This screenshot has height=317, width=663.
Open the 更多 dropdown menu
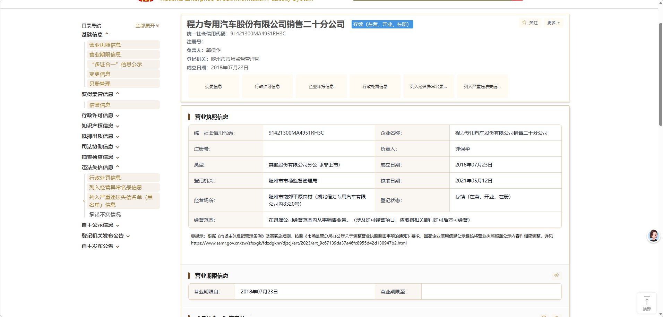pyautogui.click(x=553, y=23)
